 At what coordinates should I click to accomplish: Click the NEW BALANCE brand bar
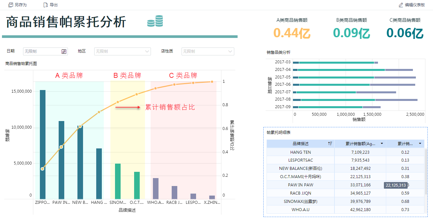coord(80,162)
